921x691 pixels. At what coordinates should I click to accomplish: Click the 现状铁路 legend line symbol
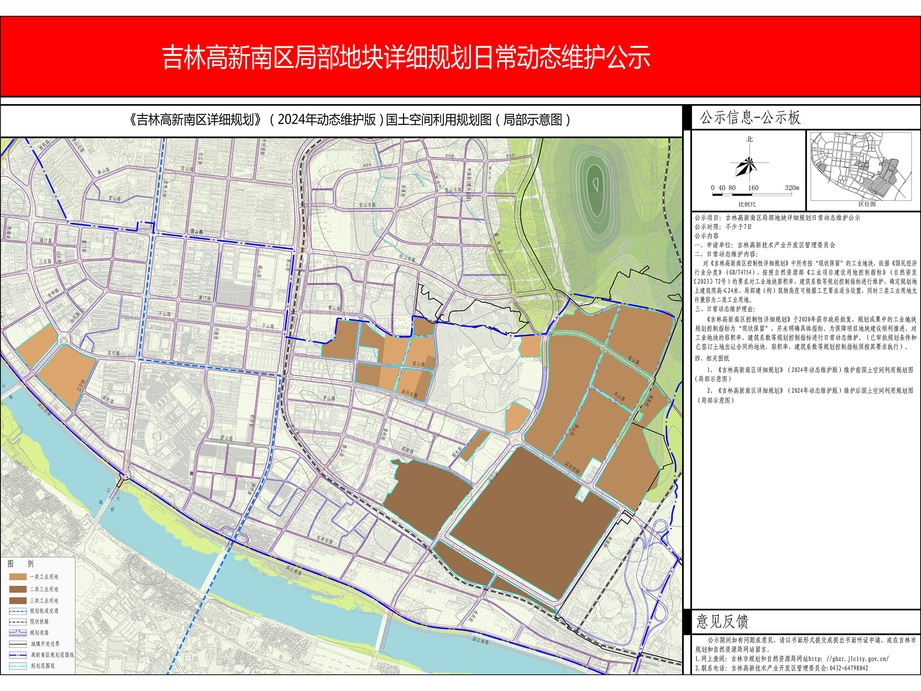coord(18,622)
